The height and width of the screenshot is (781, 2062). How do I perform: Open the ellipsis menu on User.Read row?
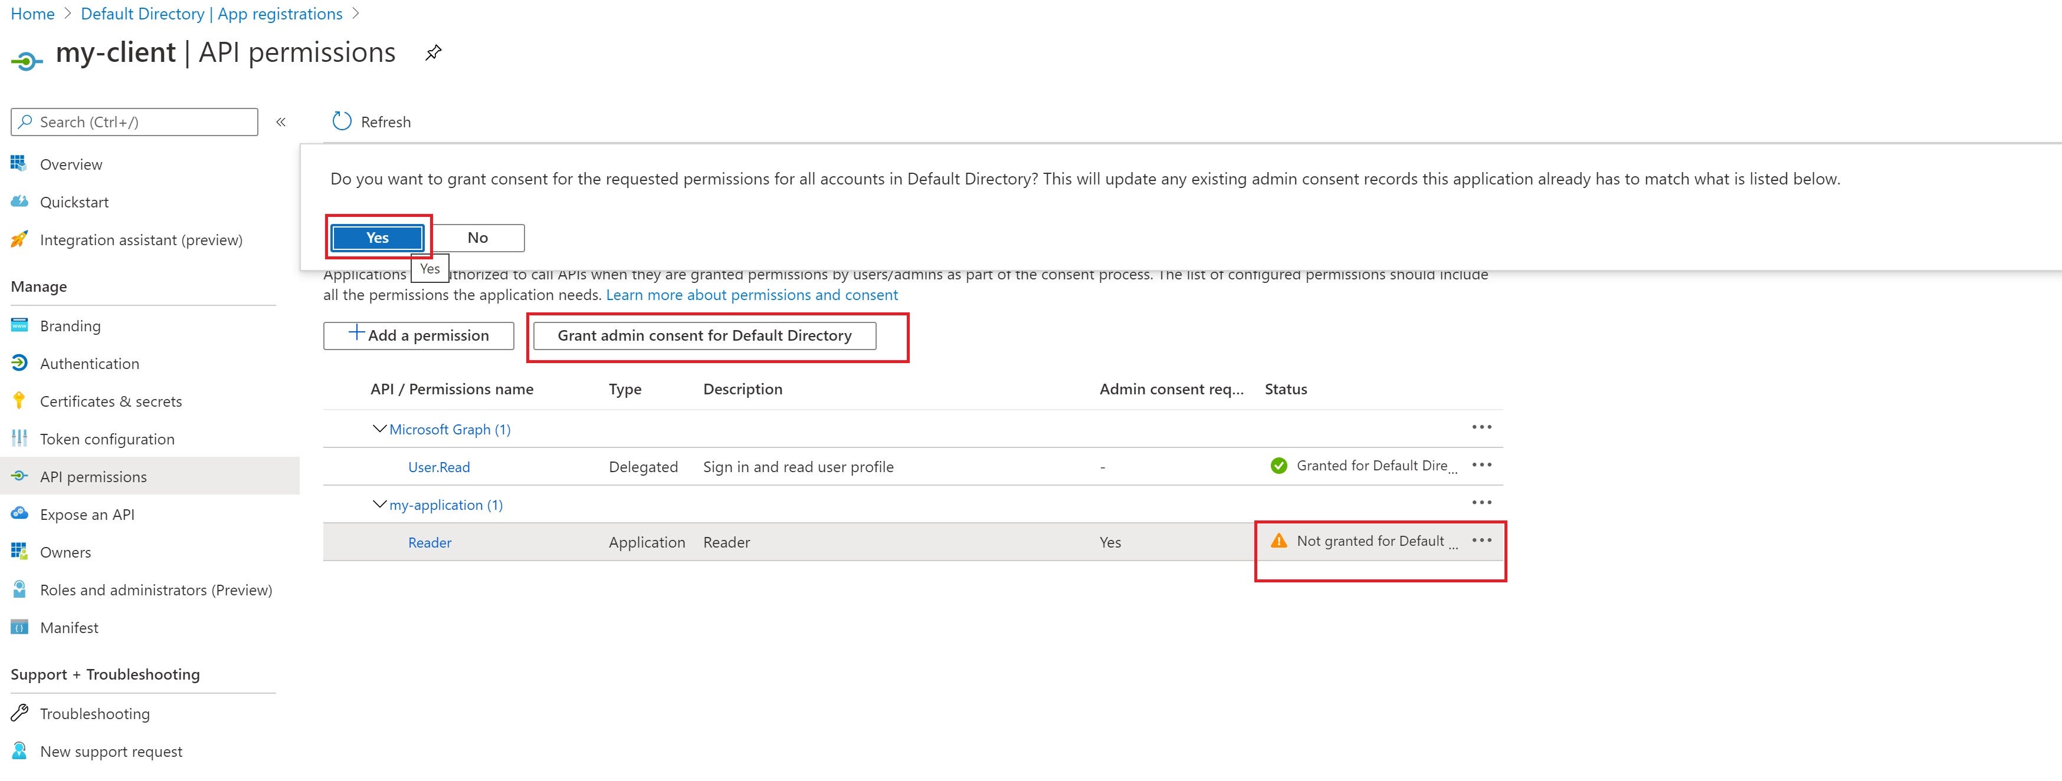click(1481, 464)
